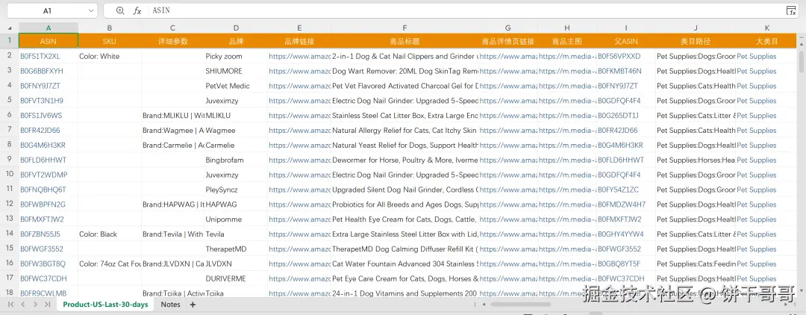Open ASIN link B0FNQBHQ6T in column A
The image size is (806, 315).
coord(43,190)
